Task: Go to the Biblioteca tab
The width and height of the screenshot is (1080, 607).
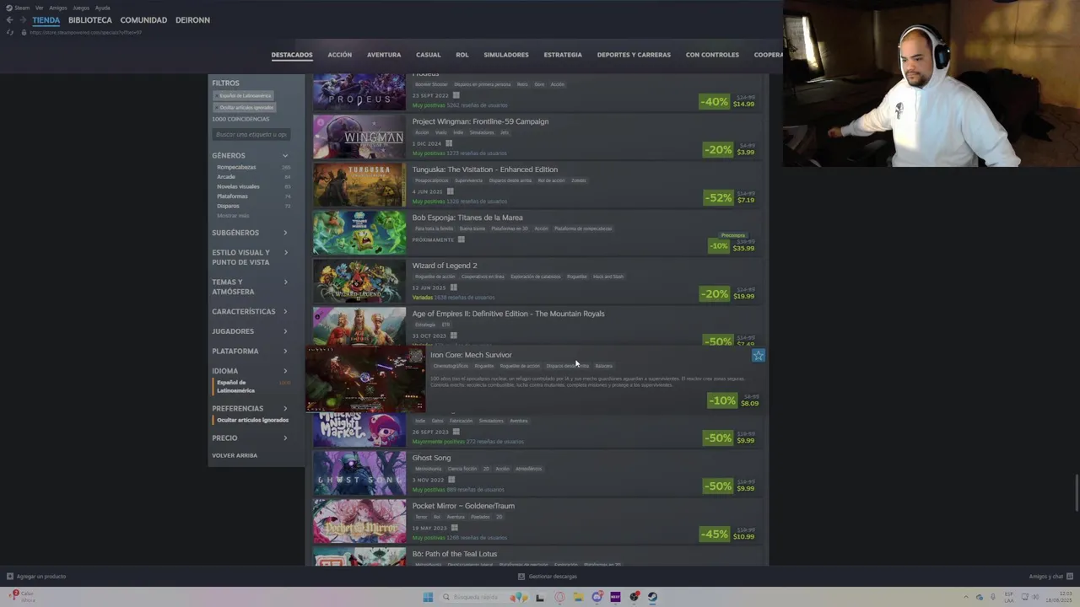Action: coord(90,20)
